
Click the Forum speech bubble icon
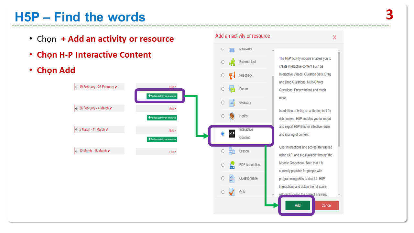(232, 89)
